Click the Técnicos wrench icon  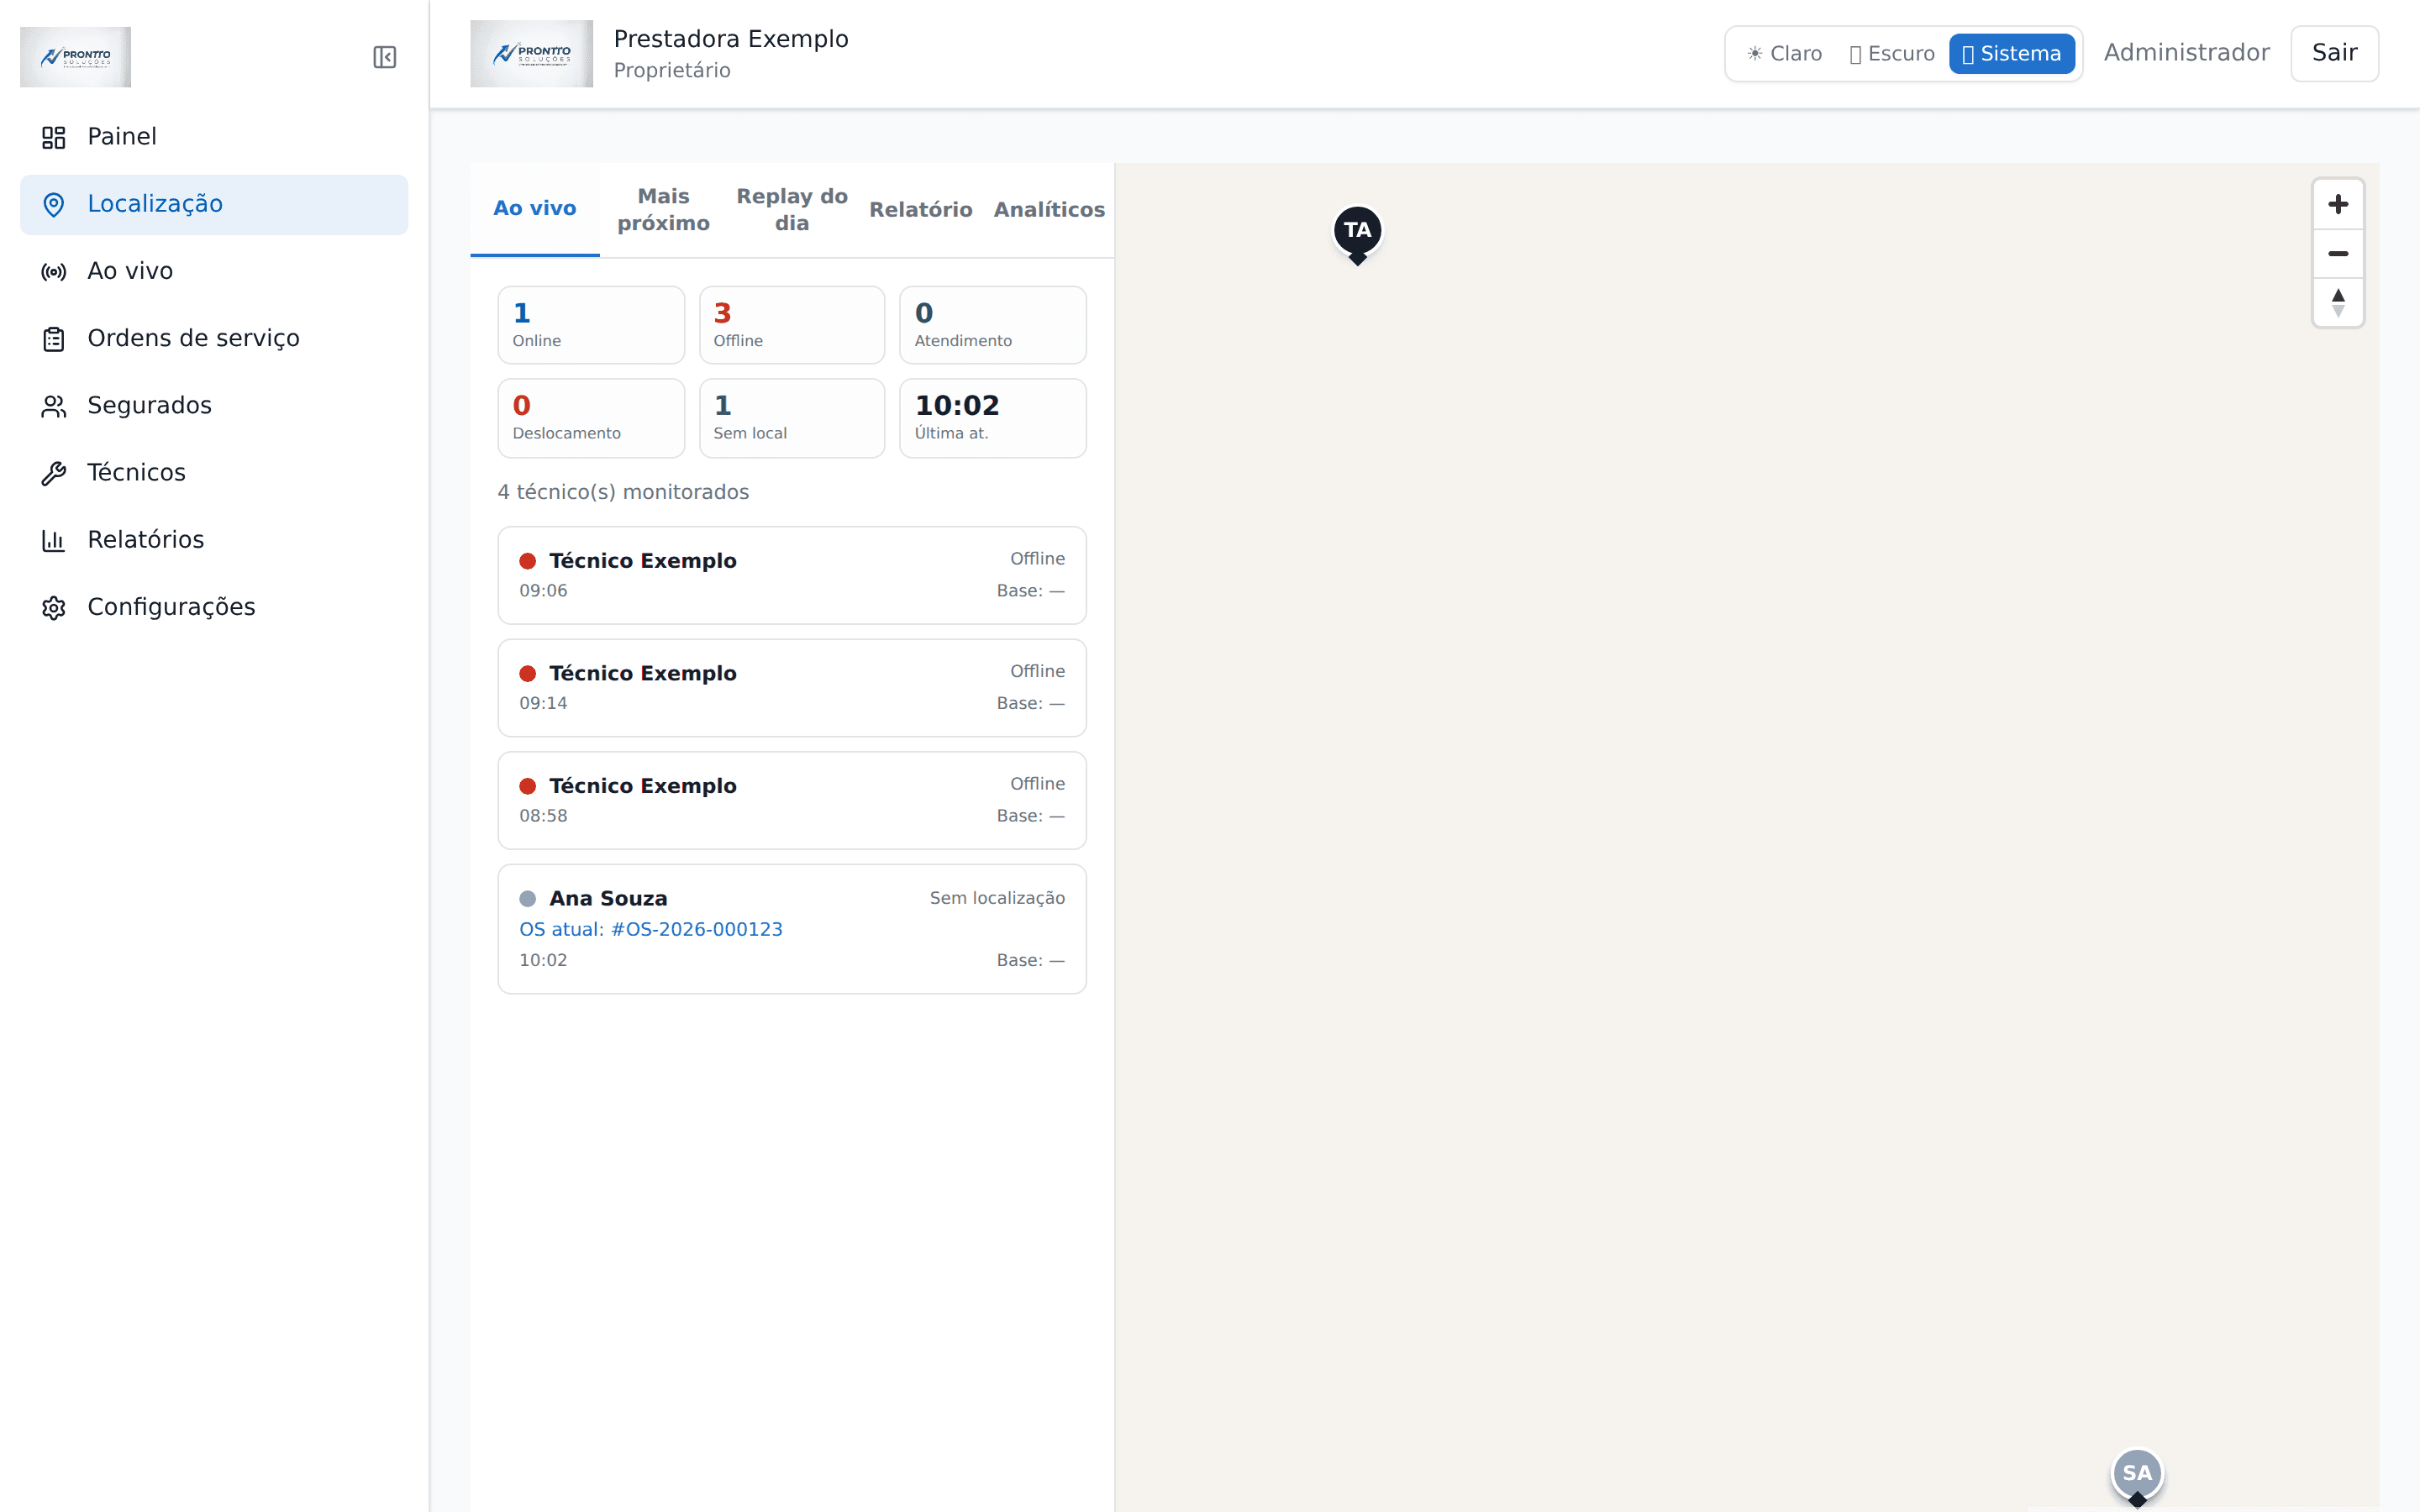click(x=54, y=473)
